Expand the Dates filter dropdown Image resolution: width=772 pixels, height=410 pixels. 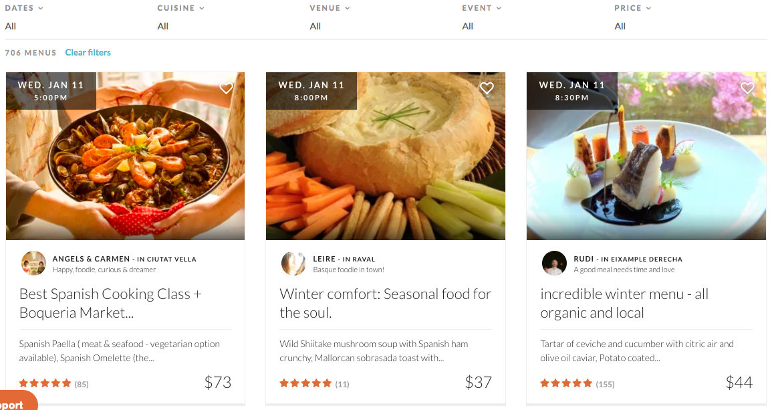click(x=24, y=8)
